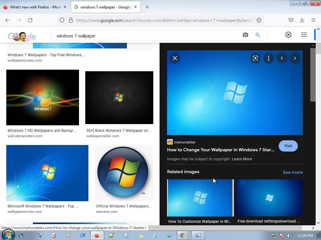
Task: Click the Google doodle logo
Action: [22, 37]
